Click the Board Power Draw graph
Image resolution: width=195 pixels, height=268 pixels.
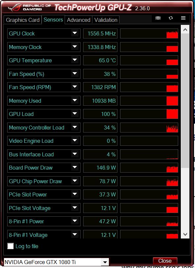149,168
